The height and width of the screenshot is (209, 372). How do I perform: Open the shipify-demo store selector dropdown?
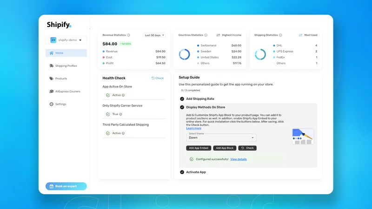66,40
